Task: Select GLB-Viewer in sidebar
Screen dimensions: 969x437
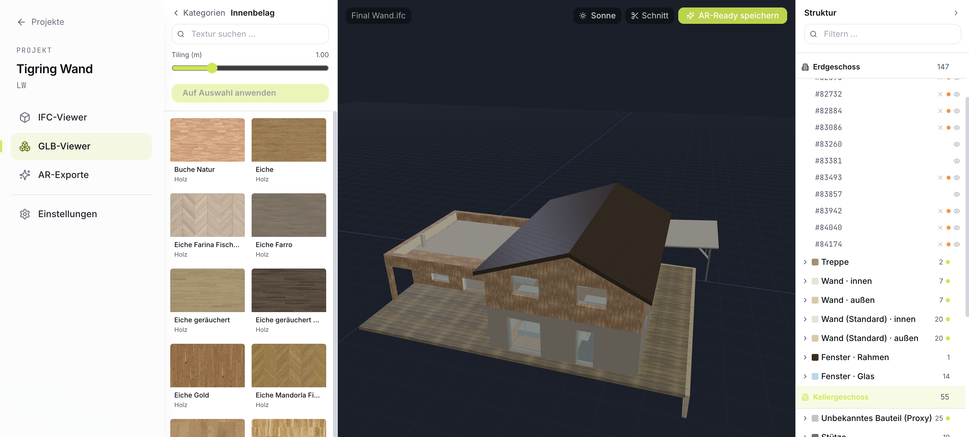Action: pyautogui.click(x=81, y=146)
